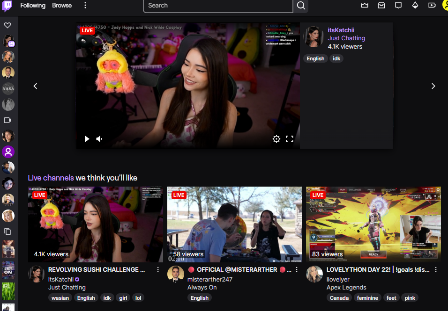Open Apex Legends category link
Image resolution: width=448 pixels, height=311 pixels.
pyautogui.click(x=346, y=287)
